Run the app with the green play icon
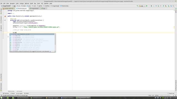Image resolution: width=177 pixels, height=99 pixels. (147, 6)
